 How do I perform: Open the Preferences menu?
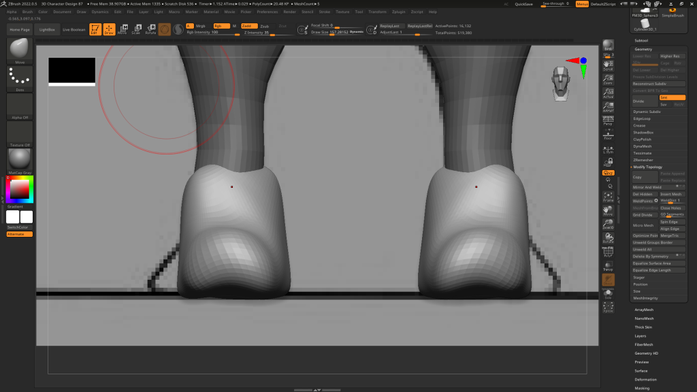(x=267, y=12)
